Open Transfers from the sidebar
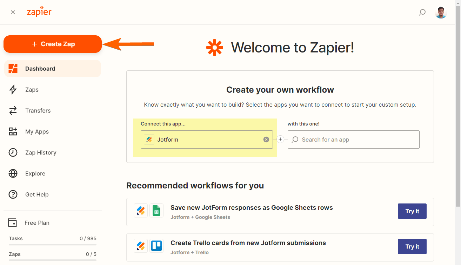Viewport: 461px width, 265px height. (x=53, y=110)
